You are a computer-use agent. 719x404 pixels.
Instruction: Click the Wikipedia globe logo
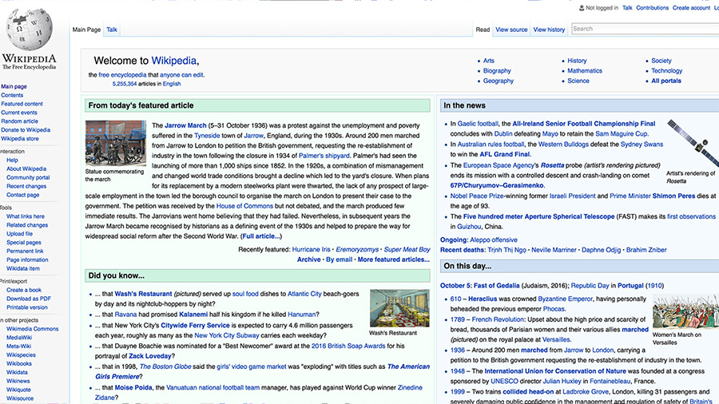[x=29, y=29]
